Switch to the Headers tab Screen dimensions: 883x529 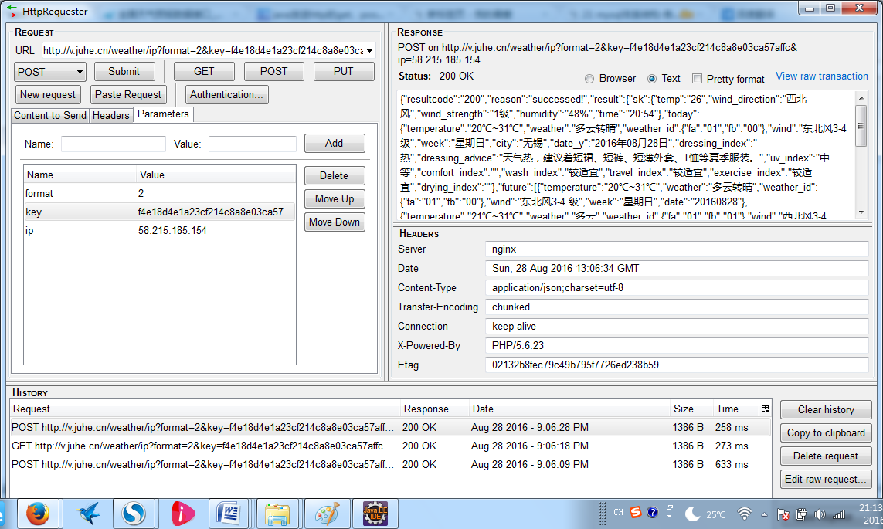point(111,115)
